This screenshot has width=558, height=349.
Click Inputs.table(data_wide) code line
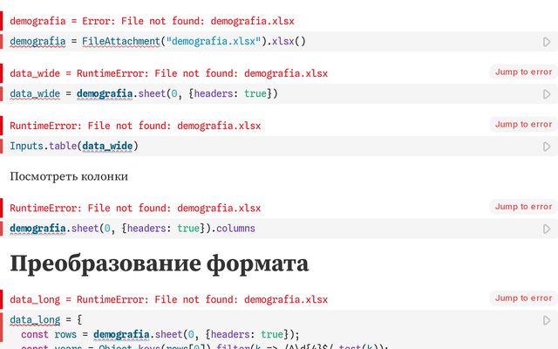pyautogui.click(x=74, y=146)
